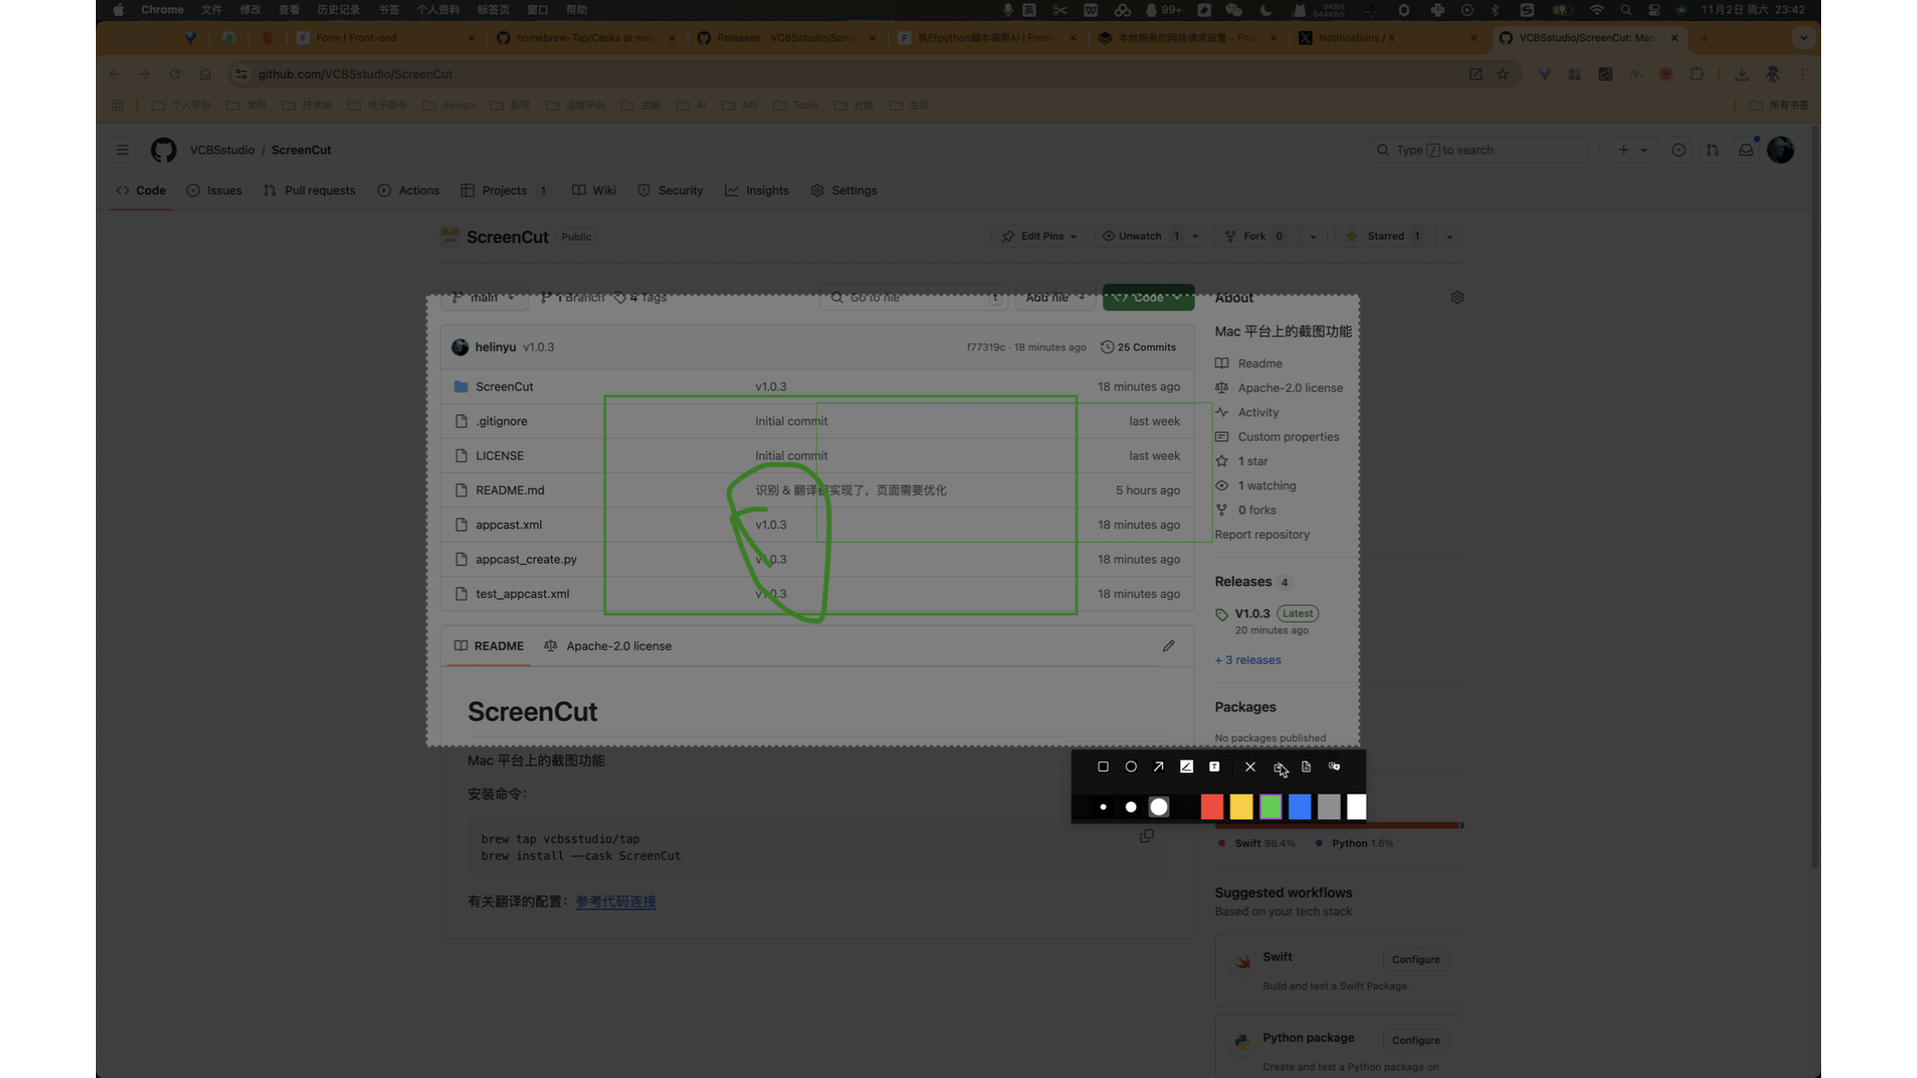Open the GitHub homepage logo
The width and height of the screenshot is (1917, 1078).
pos(164,150)
